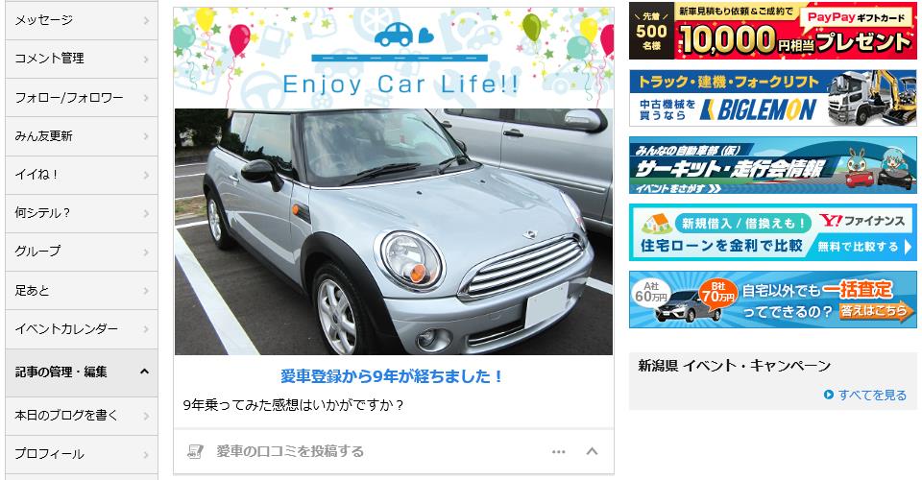This screenshot has width=922, height=480.
Task: Click the BIGLEMON truck banner
Action: point(772,98)
